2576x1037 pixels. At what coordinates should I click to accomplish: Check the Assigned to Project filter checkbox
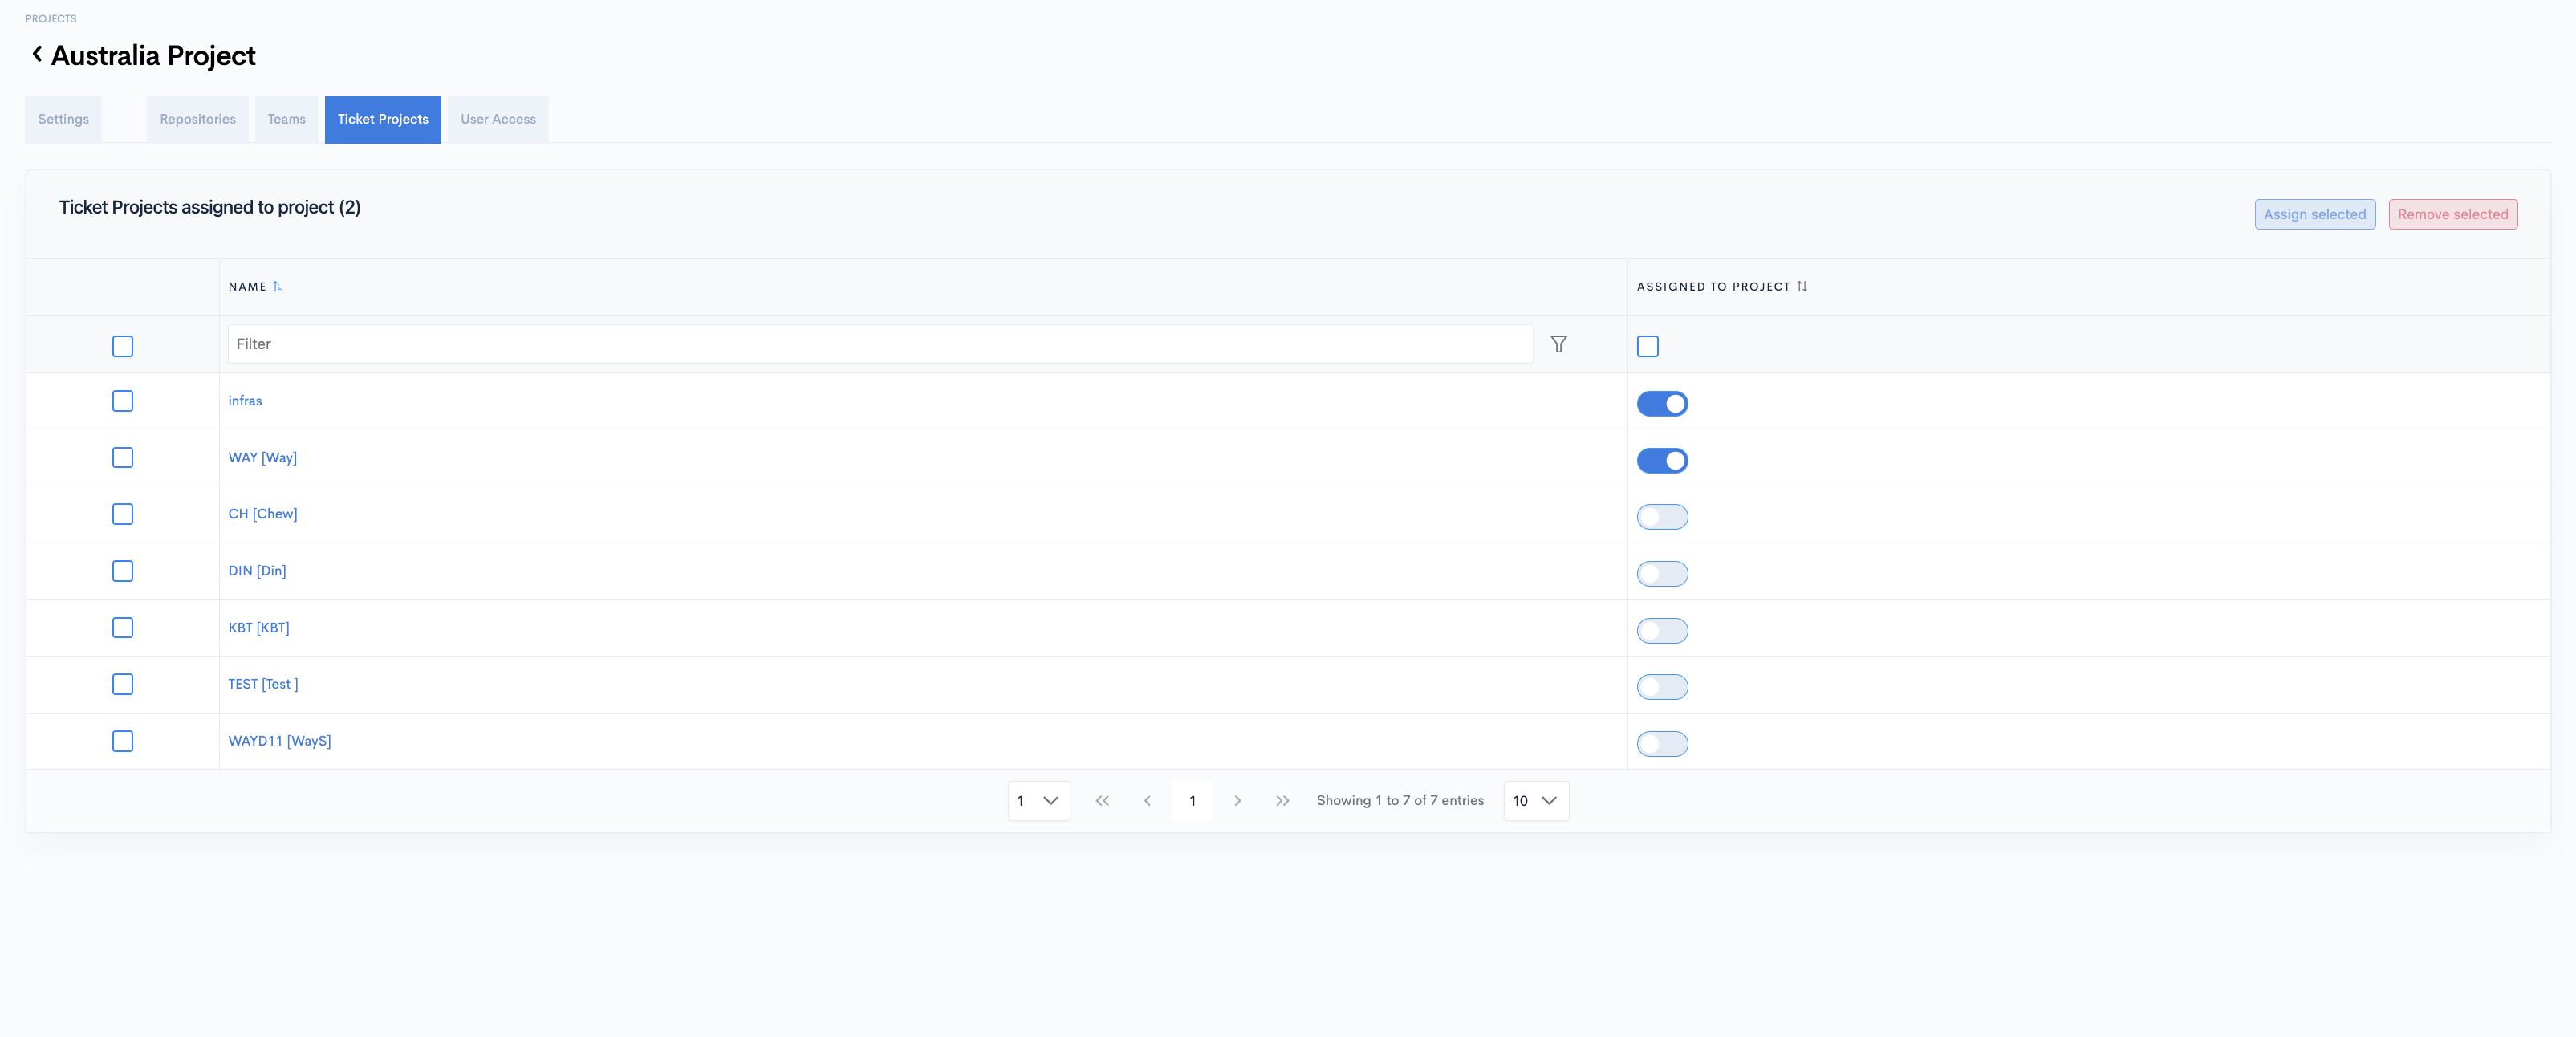pyautogui.click(x=1648, y=346)
